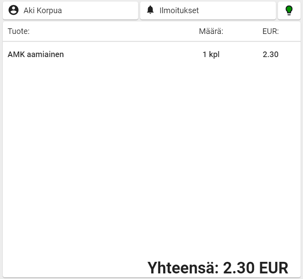This screenshot has width=303, height=279.
Task: Click the green lightbulb icon
Action: 289,11
